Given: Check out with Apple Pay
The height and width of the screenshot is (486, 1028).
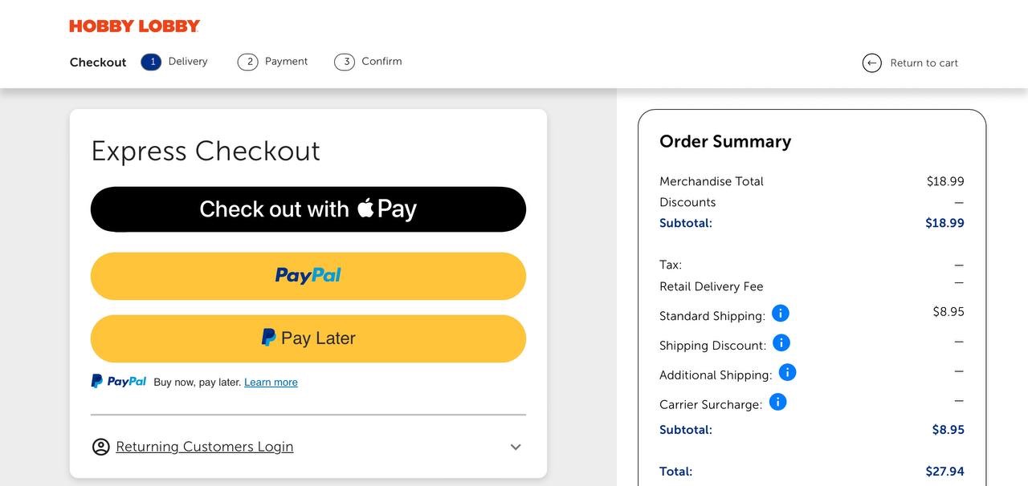Looking at the screenshot, I should point(308,209).
